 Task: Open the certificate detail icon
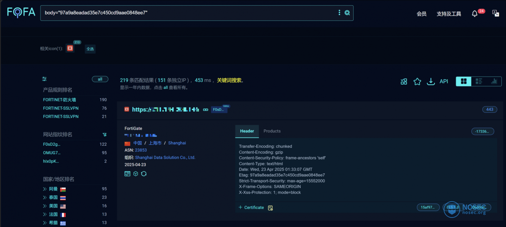pos(270,208)
